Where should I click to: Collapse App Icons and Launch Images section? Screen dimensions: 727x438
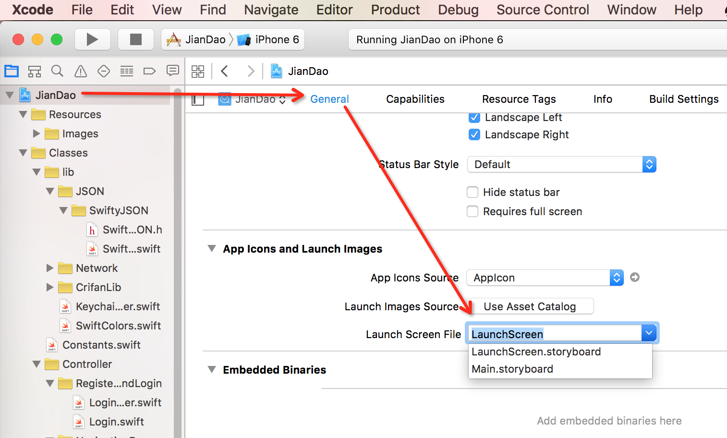pyautogui.click(x=212, y=248)
